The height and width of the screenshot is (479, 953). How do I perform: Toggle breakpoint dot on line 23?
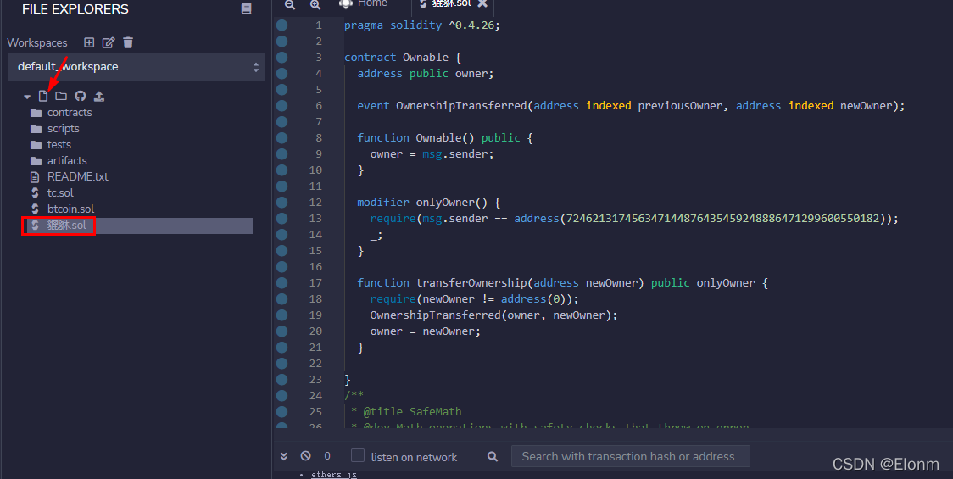point(282,379)
